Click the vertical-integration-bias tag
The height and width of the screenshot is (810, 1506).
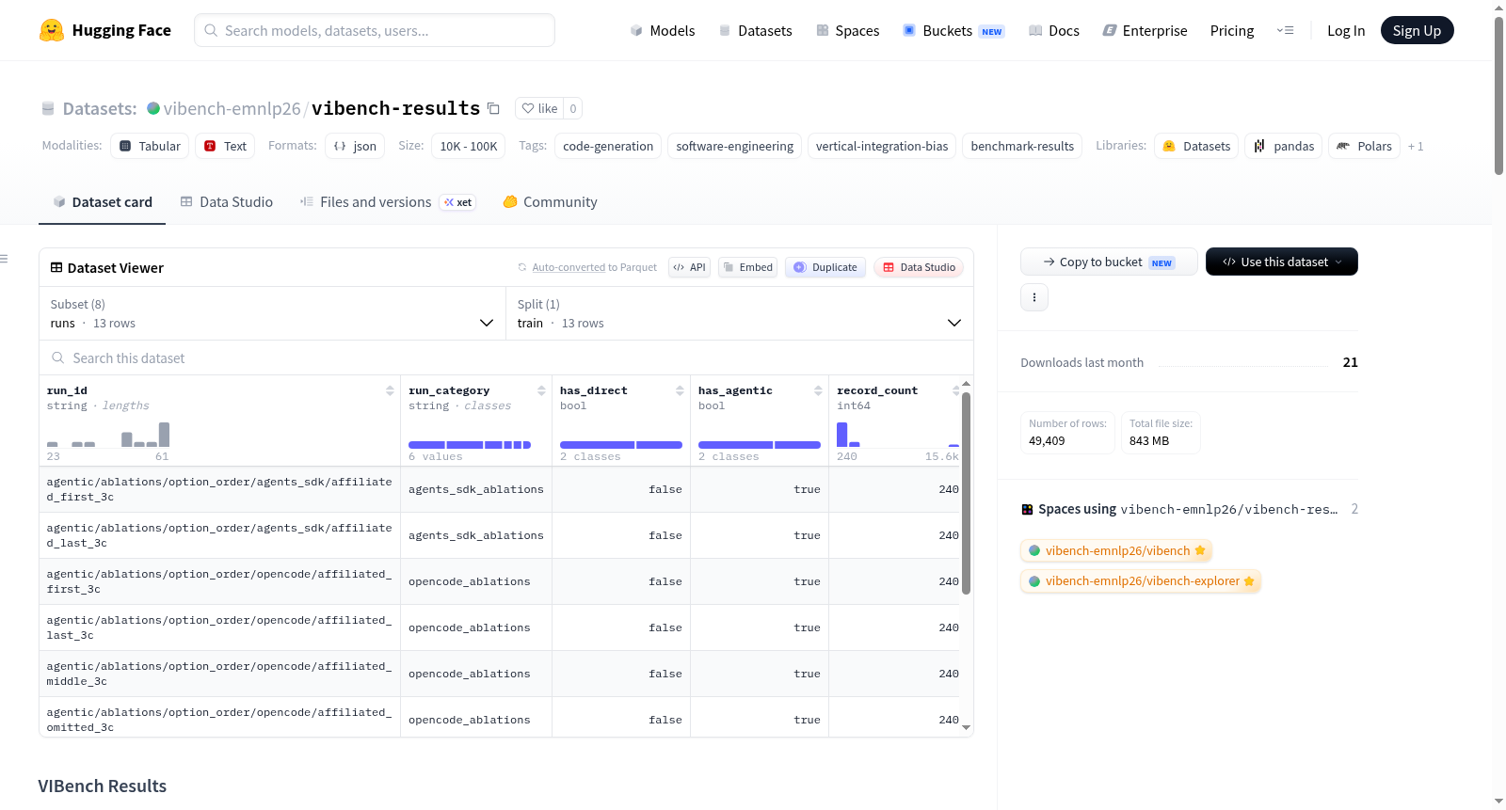882,146
